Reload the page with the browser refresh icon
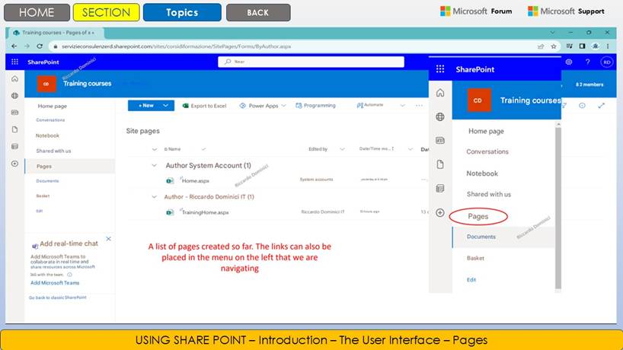623x350 pixels. coord(40,46)
